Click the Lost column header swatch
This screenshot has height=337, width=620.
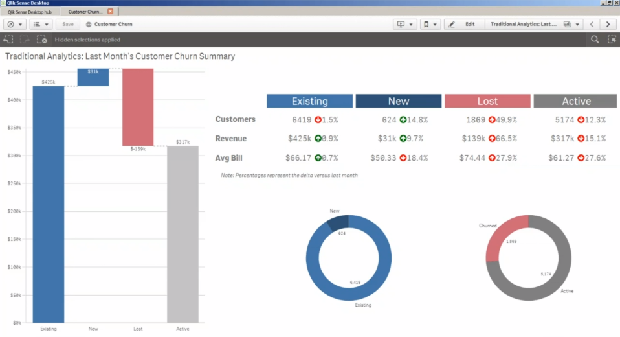pyautogui.click(x=487, y=101)
